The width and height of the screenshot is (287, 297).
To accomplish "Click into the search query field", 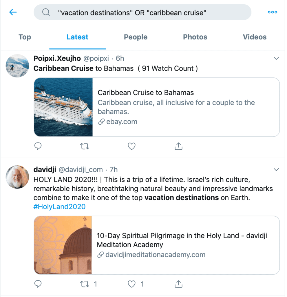I will coord(142,12).
